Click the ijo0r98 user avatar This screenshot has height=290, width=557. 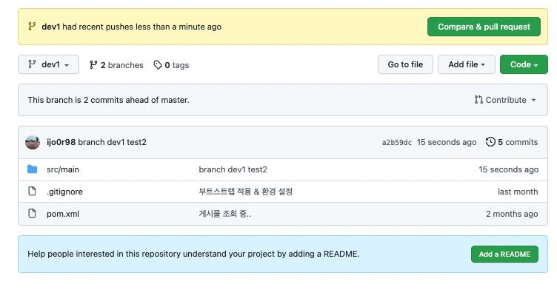pos(33,142)
